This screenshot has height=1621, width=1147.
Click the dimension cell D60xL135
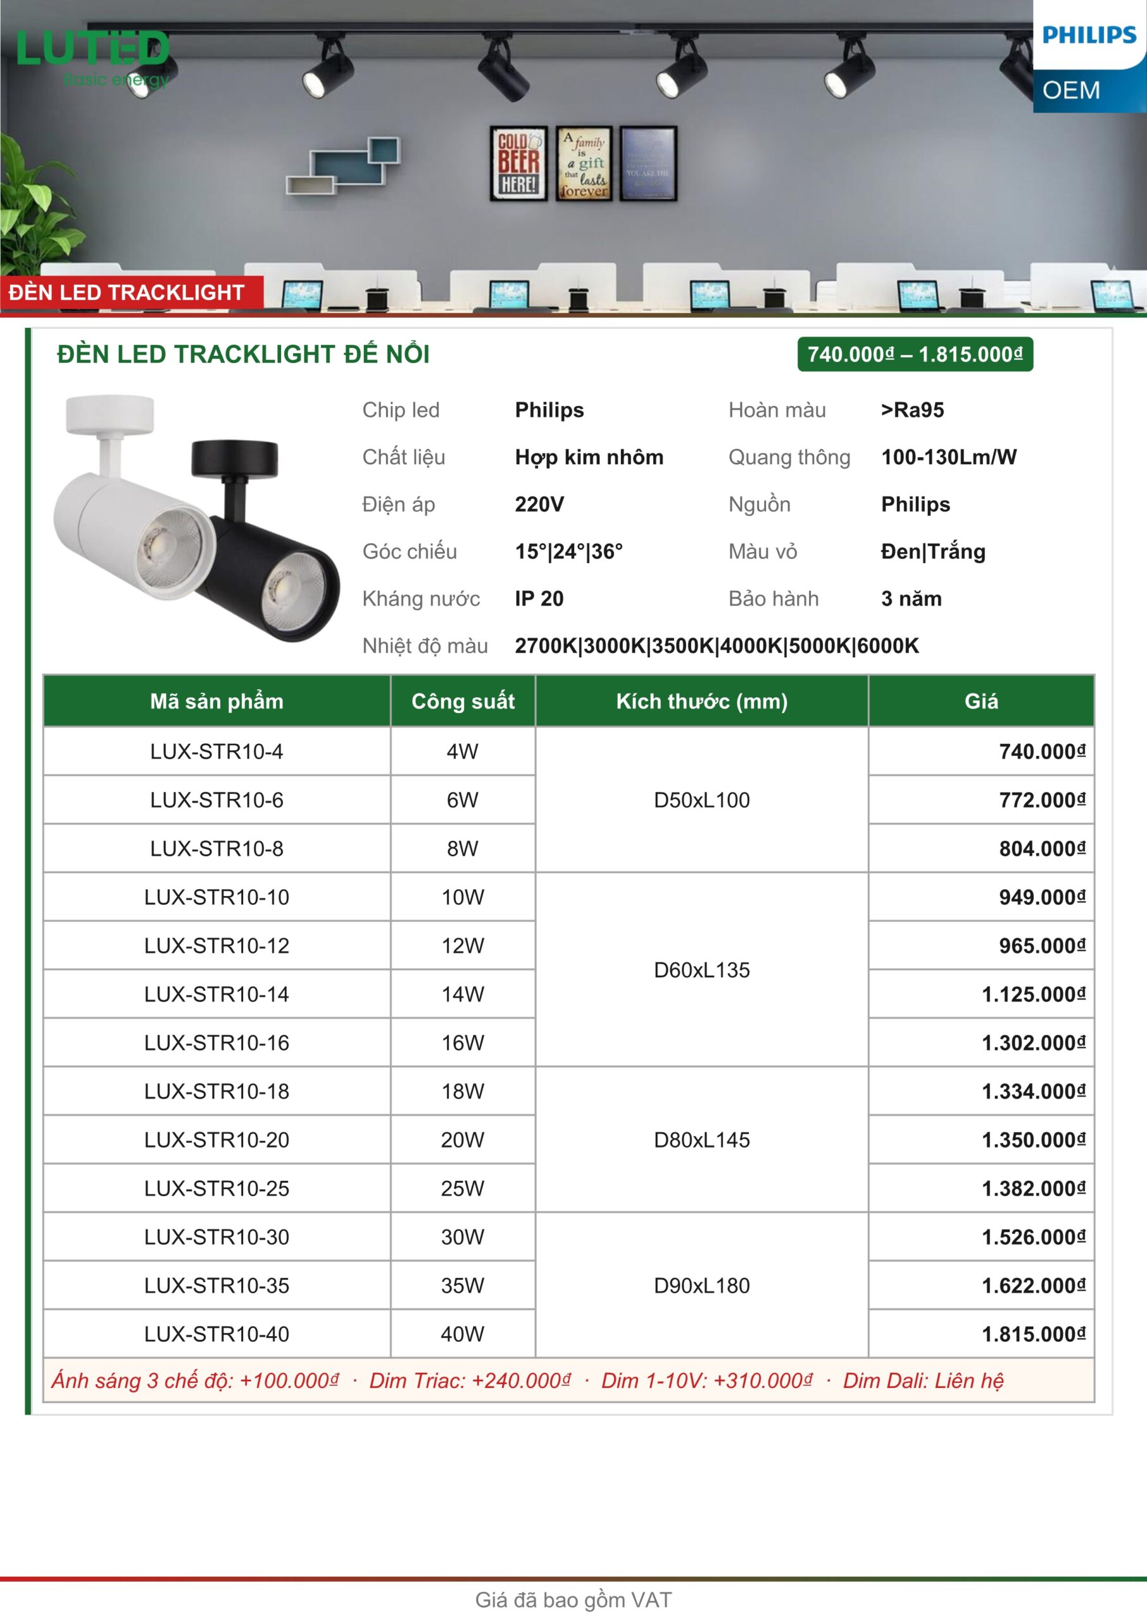coord(701,970)
